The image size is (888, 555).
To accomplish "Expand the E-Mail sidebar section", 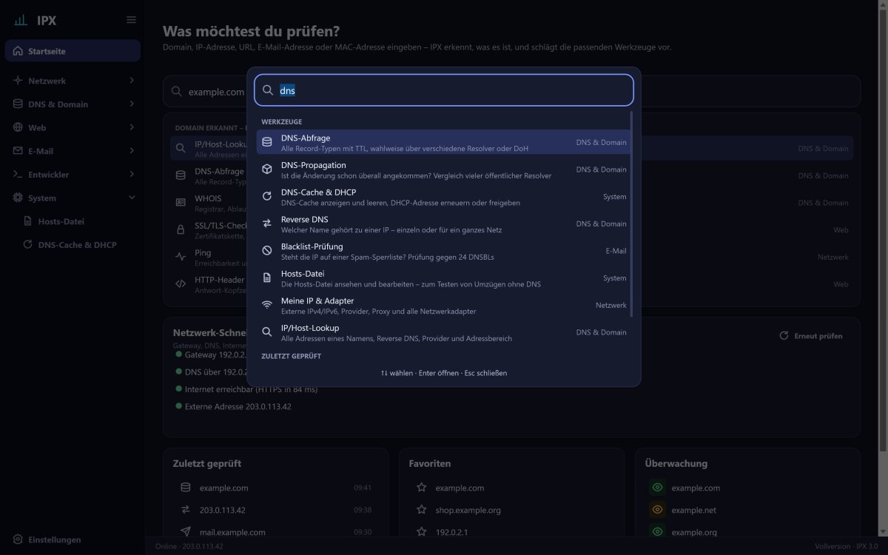I will (73, 151).
